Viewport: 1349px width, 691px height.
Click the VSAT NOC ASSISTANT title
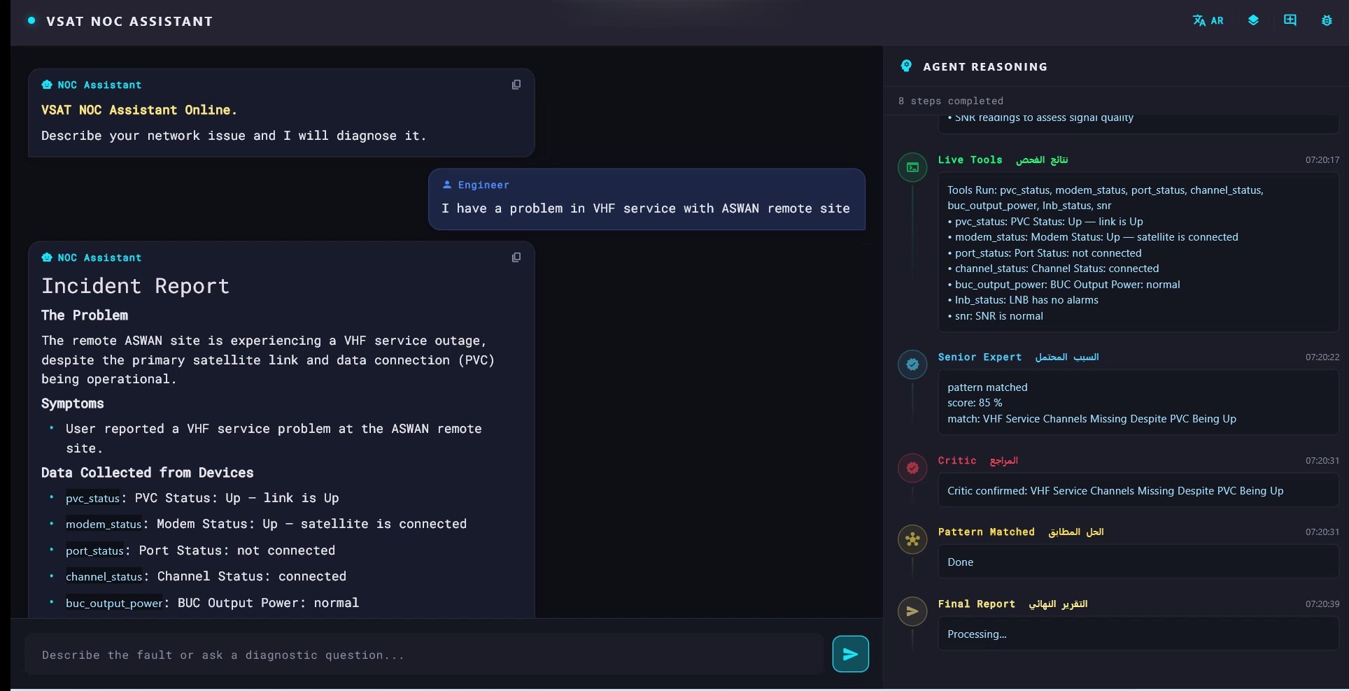(129, 21)
